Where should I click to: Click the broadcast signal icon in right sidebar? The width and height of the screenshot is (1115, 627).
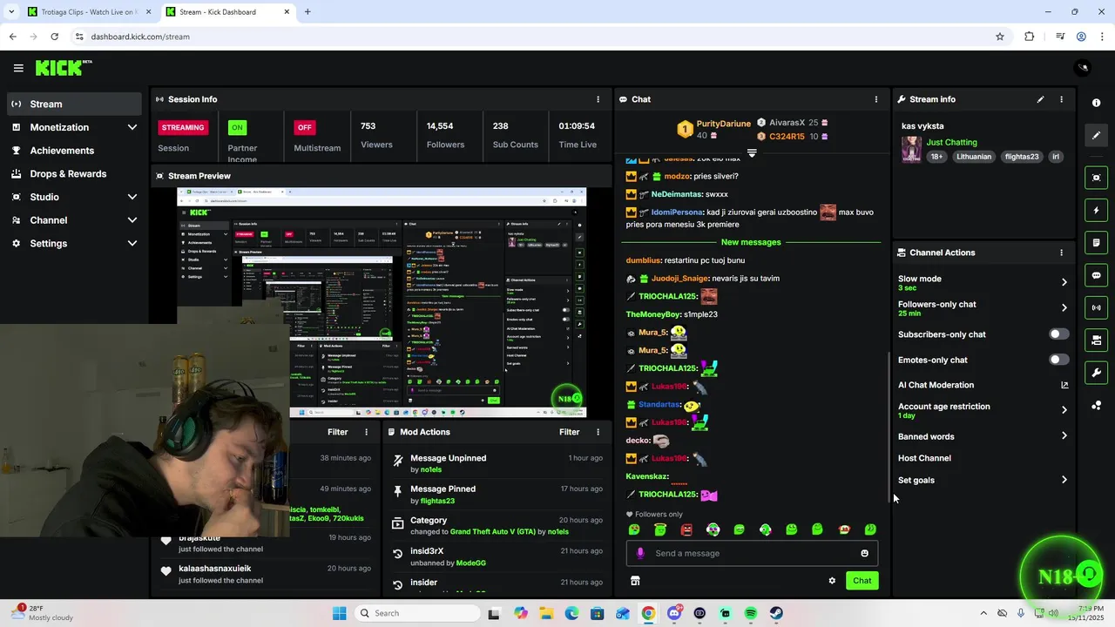(1096, 307)
